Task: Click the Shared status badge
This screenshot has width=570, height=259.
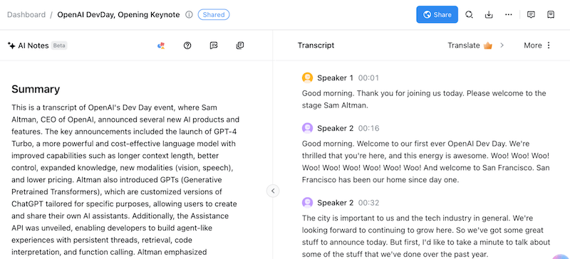Action: coord(213,14)
